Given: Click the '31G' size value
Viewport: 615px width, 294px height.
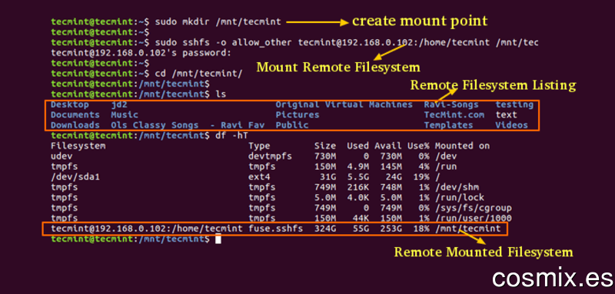Looking at the screenshot, I should coord(327,177).
